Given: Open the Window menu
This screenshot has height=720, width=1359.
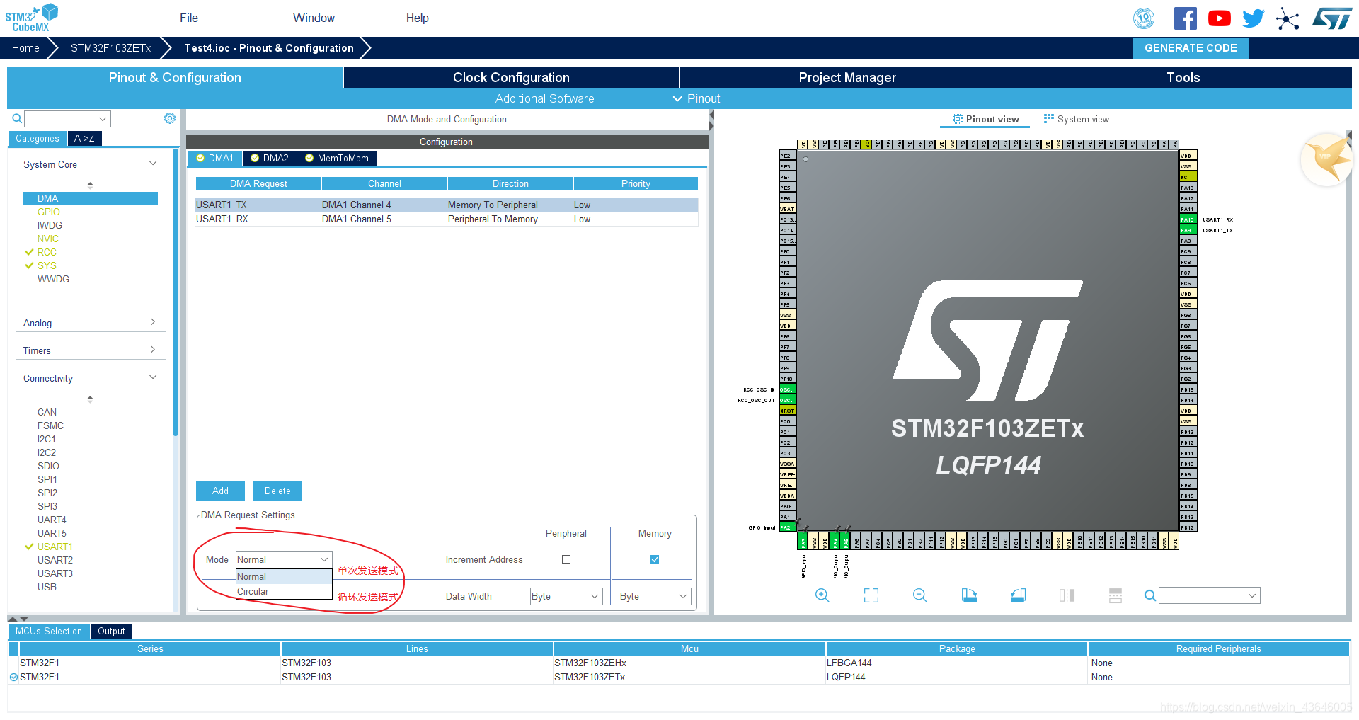Looking at the screenshot, I should click(x=314, y=18).
